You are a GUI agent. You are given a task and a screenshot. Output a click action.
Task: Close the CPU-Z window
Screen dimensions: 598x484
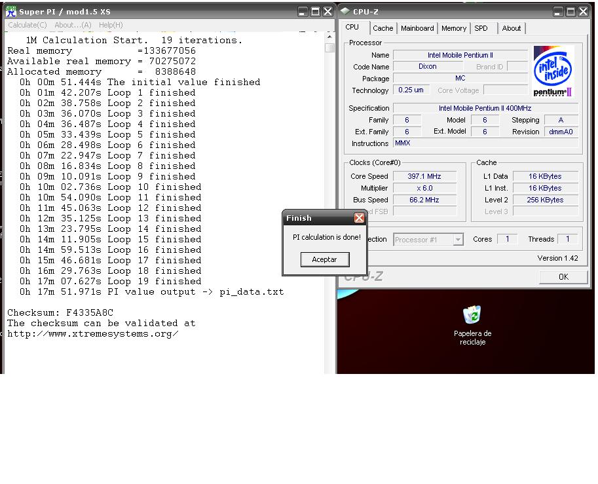pos(583,12)
